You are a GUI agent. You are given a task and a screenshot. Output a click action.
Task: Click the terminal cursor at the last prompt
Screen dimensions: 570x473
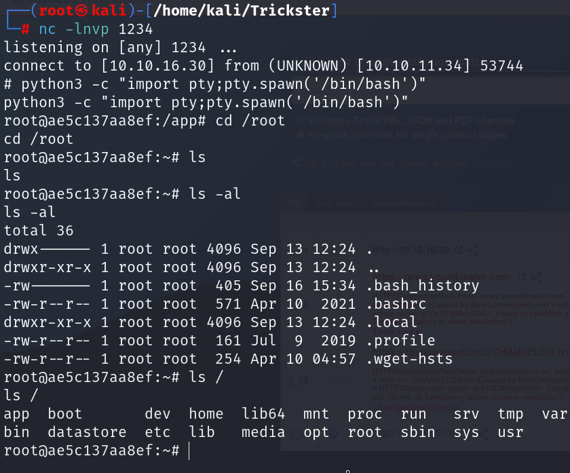point(189,451)
